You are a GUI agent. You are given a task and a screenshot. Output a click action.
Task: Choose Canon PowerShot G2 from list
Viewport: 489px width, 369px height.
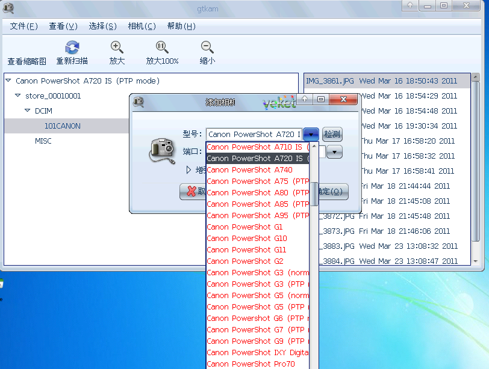click(258, 261)
